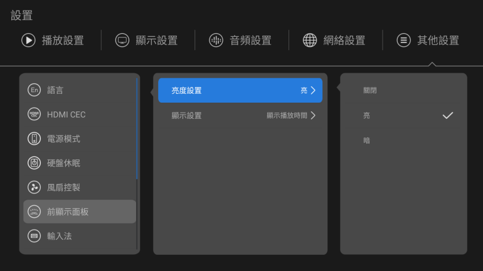Choose the 暗 brightness option
Image resolution: width=483 pixels, height=271 pixels.
coord(403,141)
